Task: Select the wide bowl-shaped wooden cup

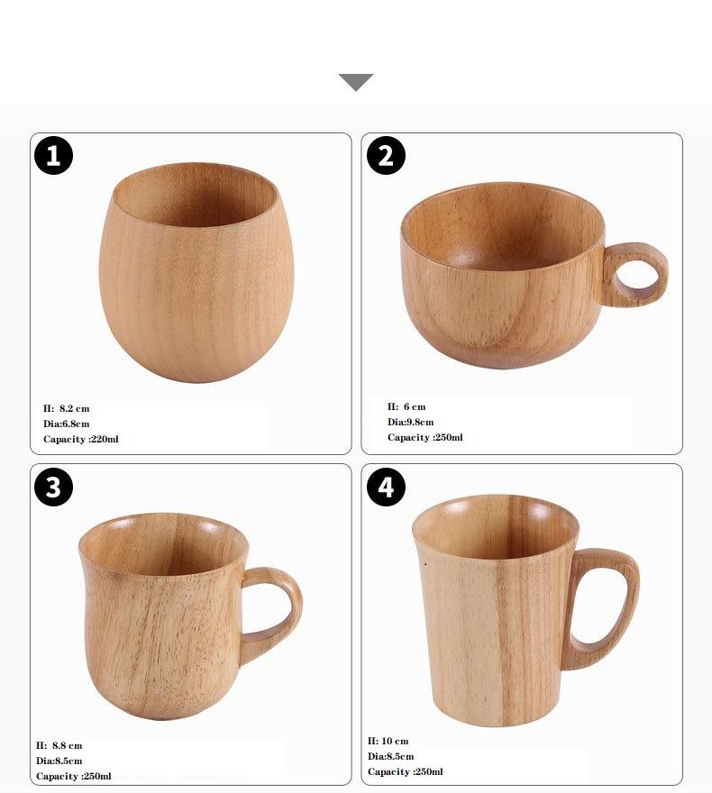Action: [x=534, y=276]
